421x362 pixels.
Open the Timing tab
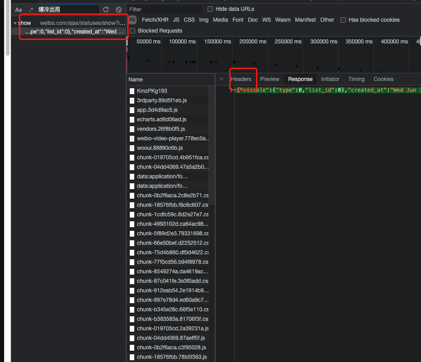coord(356,79)
